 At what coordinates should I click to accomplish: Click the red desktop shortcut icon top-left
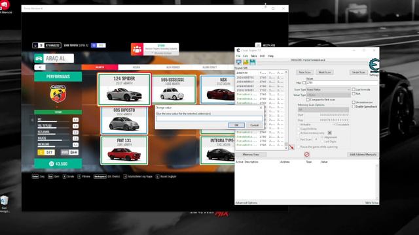5,5
